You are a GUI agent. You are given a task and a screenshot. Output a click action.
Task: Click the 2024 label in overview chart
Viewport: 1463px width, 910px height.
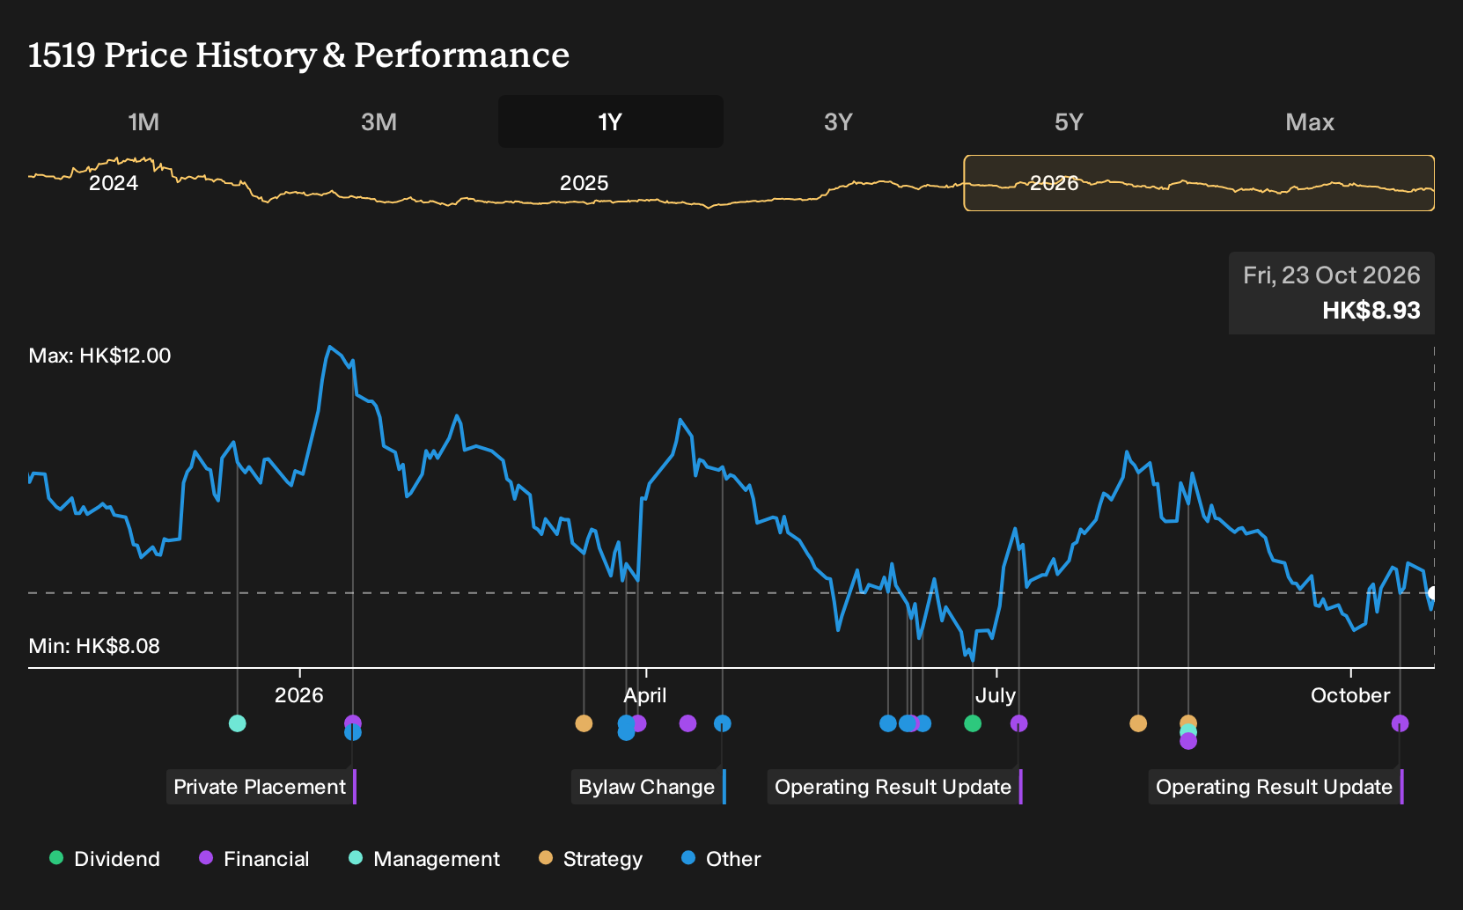(x=114, y=183)
